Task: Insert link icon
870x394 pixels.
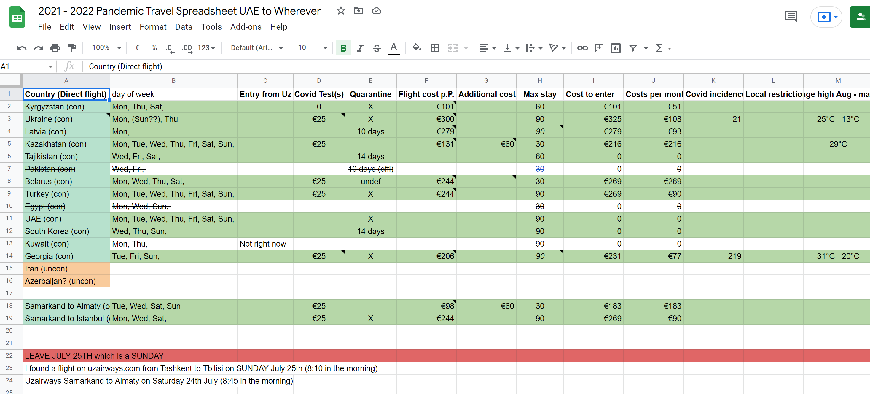Action: point(582,48)
